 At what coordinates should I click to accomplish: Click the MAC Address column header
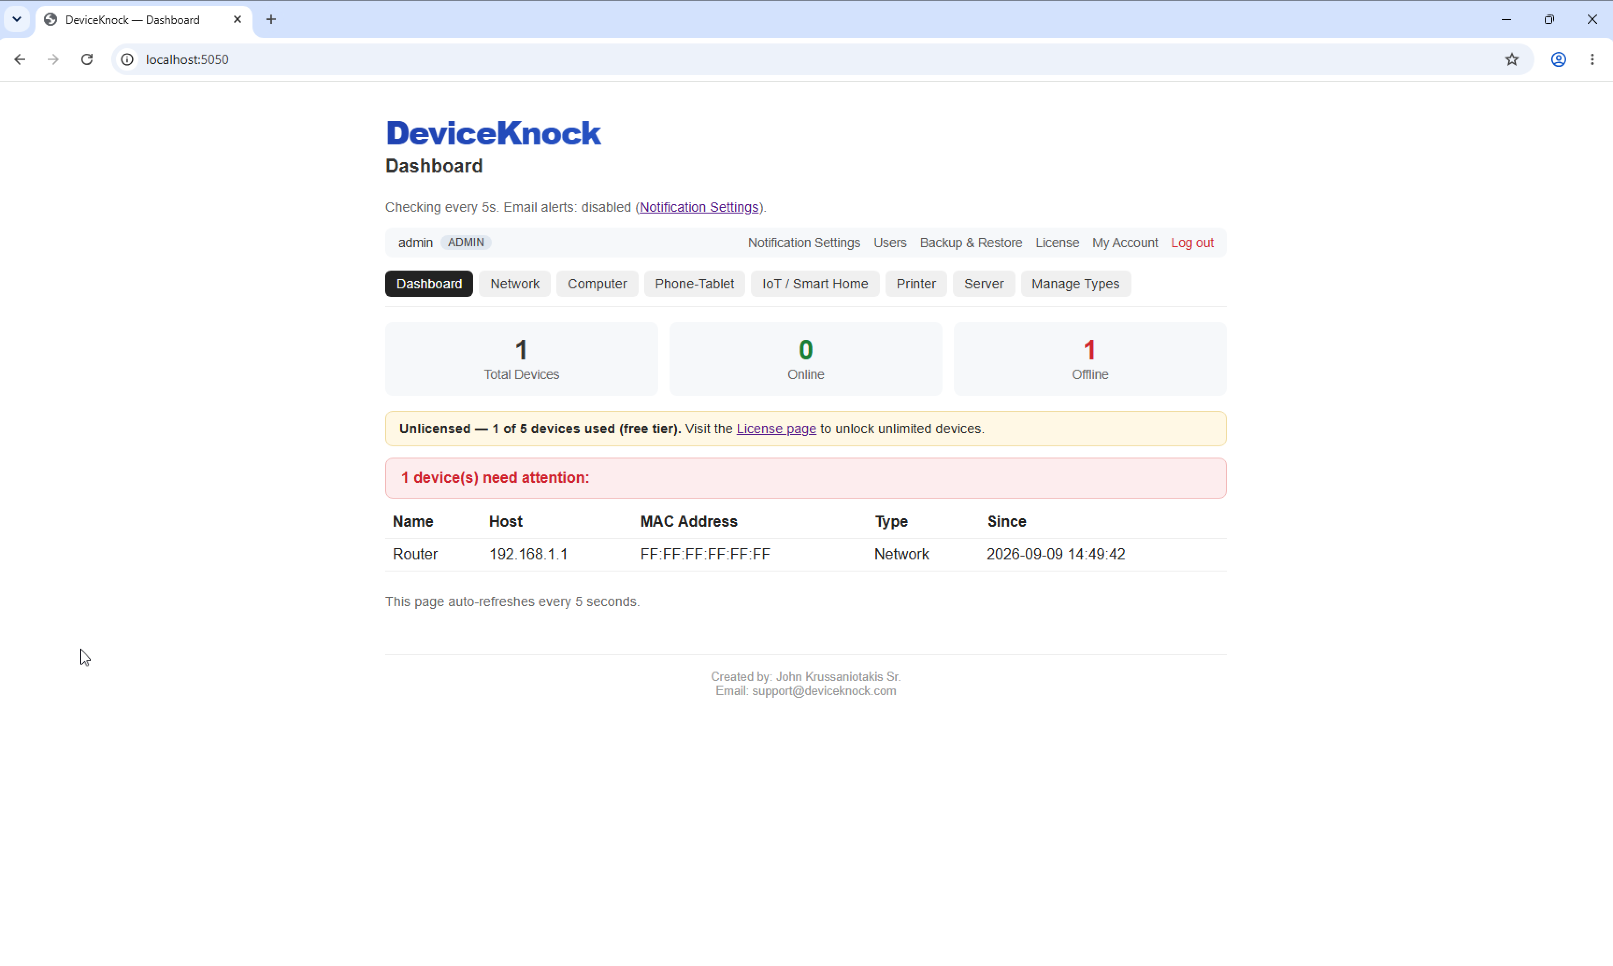pos(688,522)
